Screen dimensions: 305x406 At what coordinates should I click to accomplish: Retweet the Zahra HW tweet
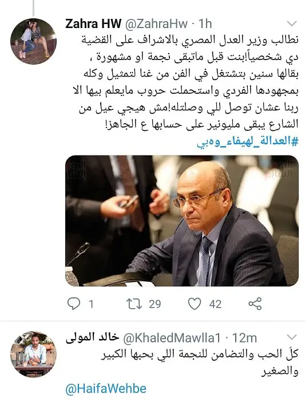coord(134,304)
